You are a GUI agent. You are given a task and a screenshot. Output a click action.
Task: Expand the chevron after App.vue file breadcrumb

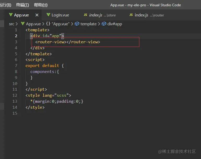[43, 24]
